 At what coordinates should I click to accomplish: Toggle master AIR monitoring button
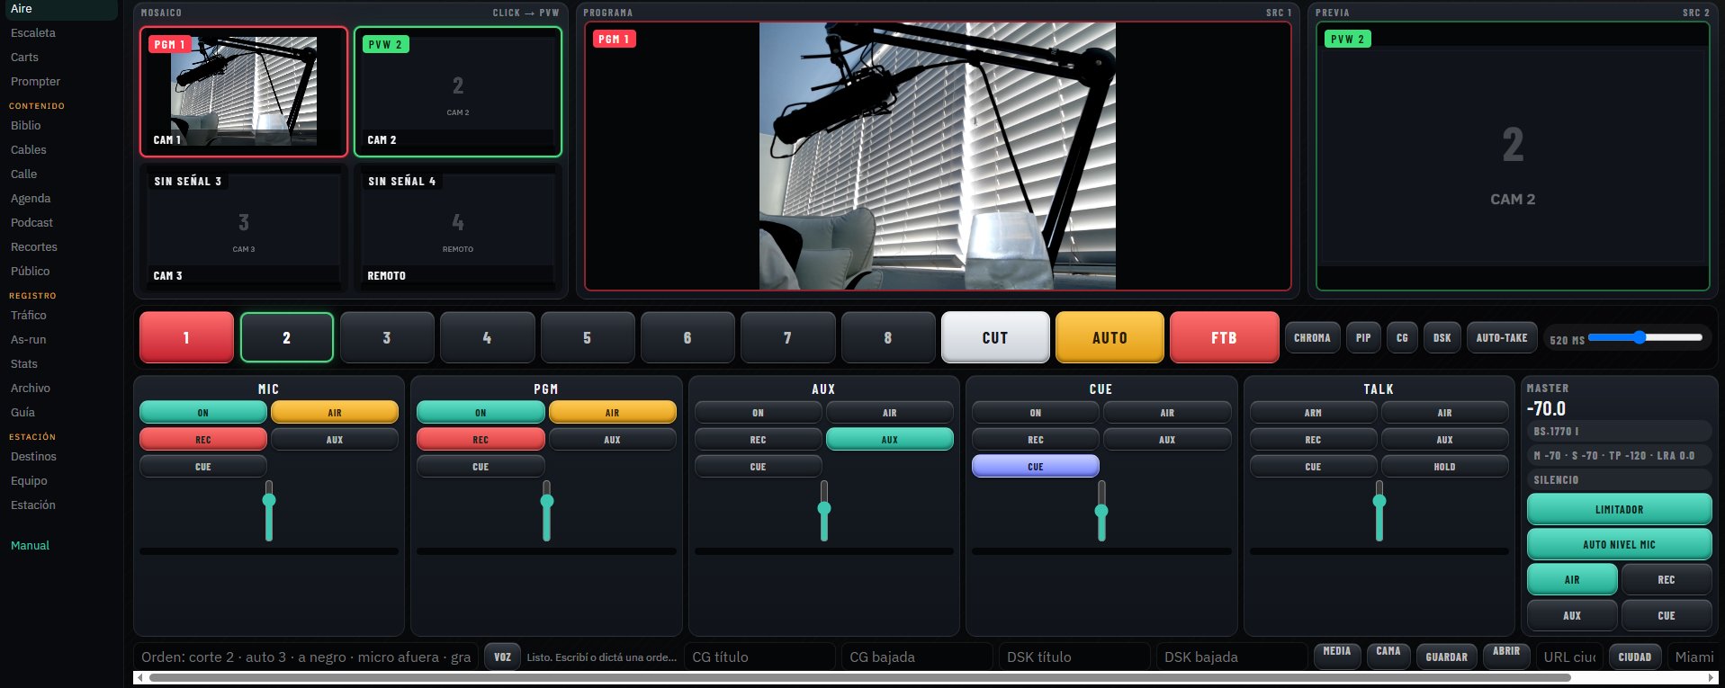[x=1572, y=579]
